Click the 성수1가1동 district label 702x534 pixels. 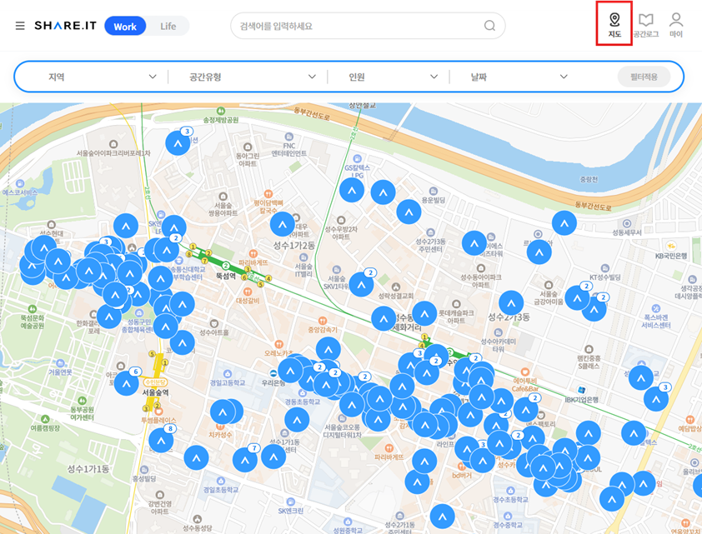[88, 469]
